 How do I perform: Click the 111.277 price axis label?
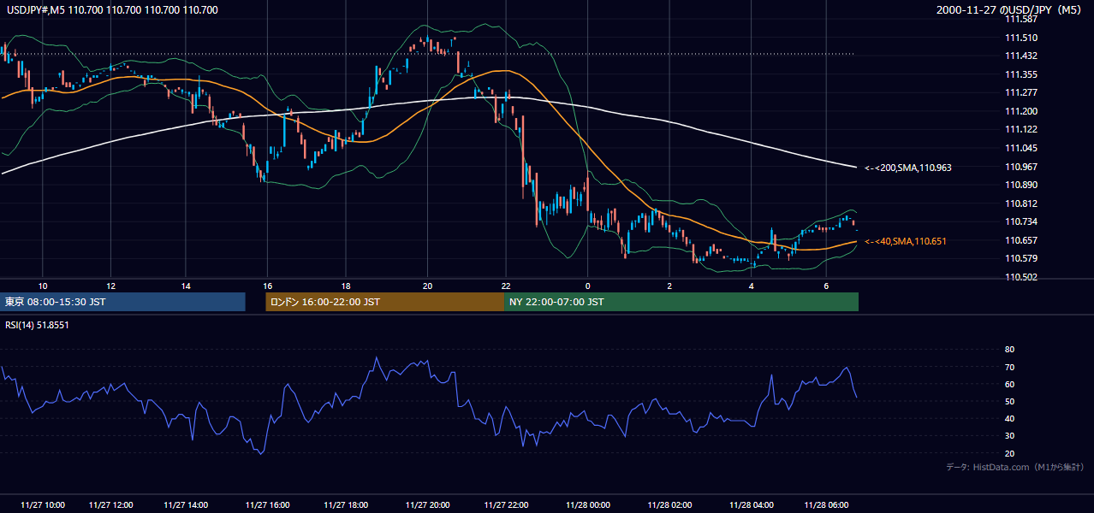[1020, 92]
